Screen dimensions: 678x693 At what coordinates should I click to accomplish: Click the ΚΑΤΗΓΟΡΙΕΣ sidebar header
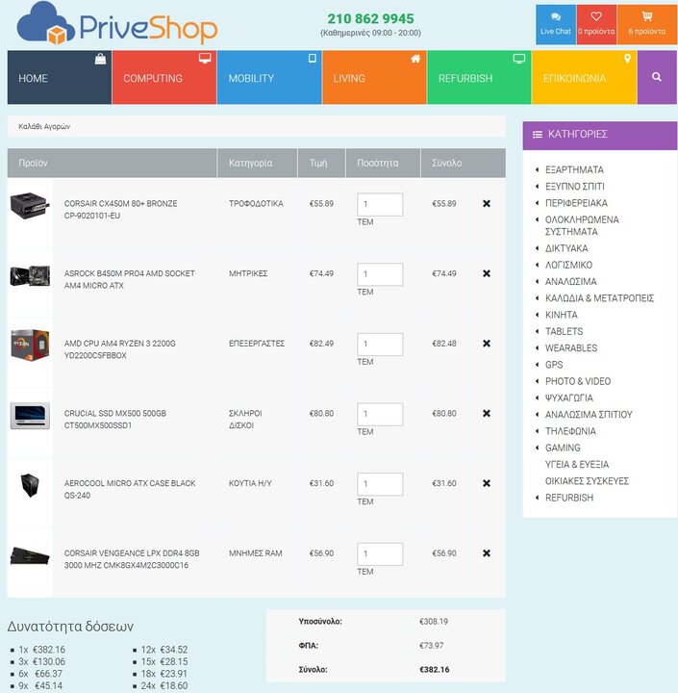600,135
